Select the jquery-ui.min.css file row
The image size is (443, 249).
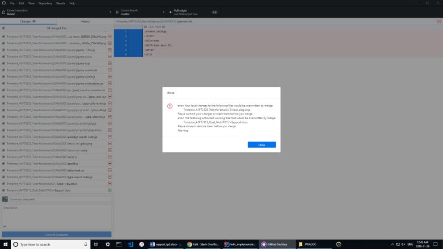[x=56, y=70]
